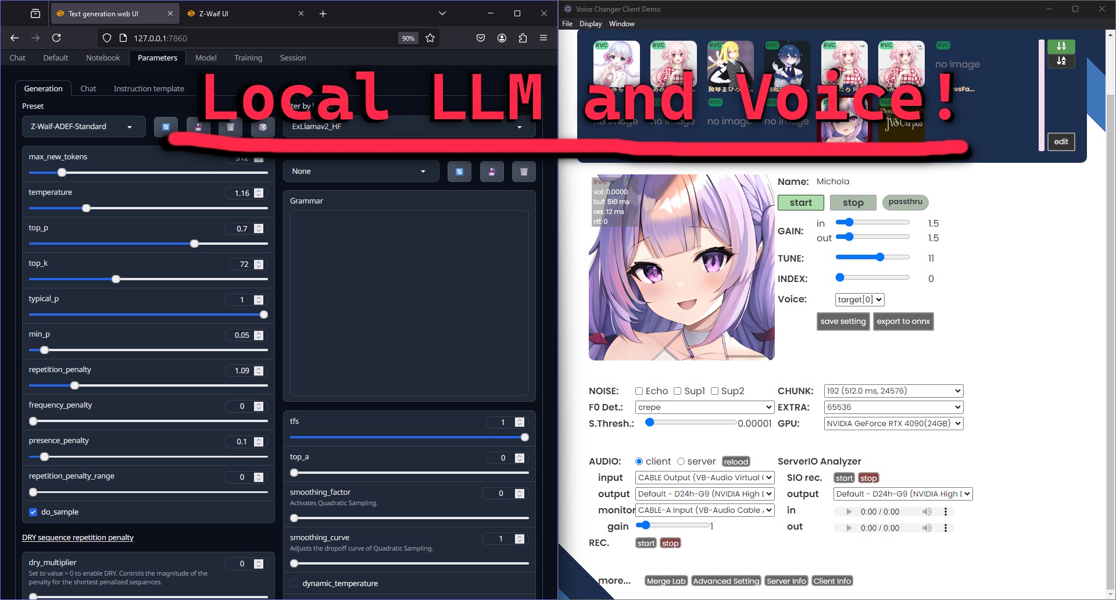Save grammar file icon

492,172
